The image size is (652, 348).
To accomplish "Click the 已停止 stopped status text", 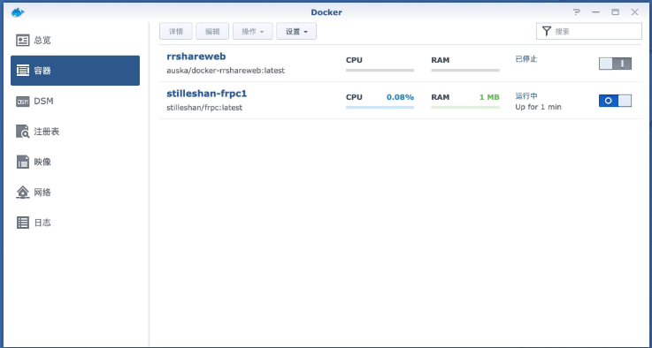I will tap(526, 59).
